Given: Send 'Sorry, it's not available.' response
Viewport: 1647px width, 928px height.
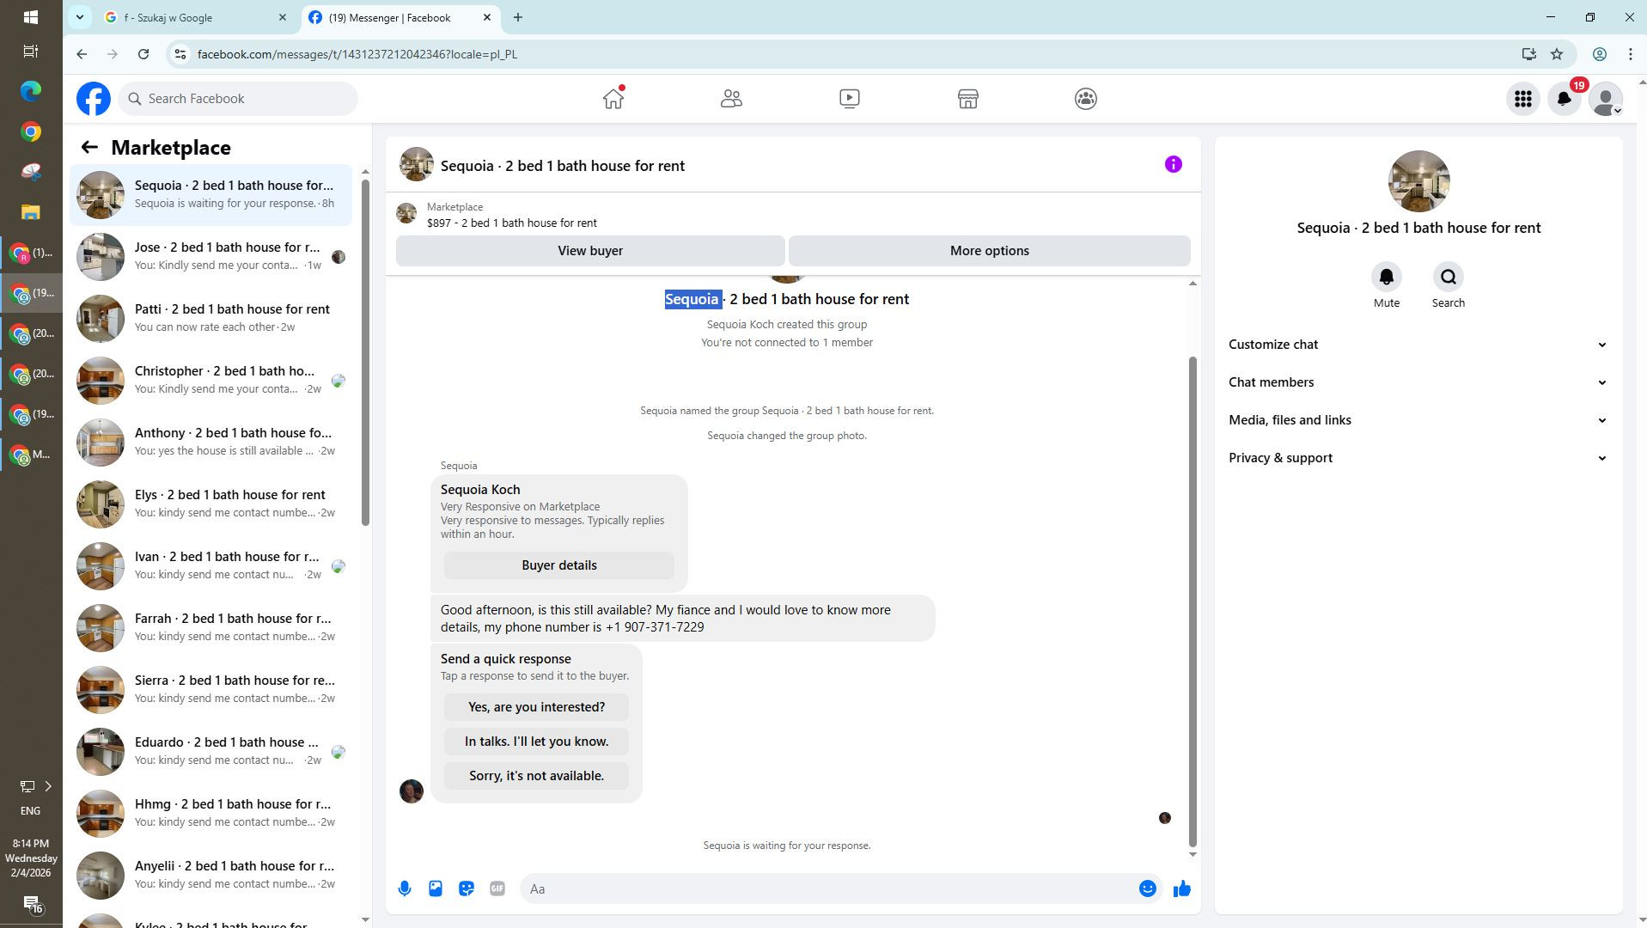Looking at the screenshot, I should 536,776.
